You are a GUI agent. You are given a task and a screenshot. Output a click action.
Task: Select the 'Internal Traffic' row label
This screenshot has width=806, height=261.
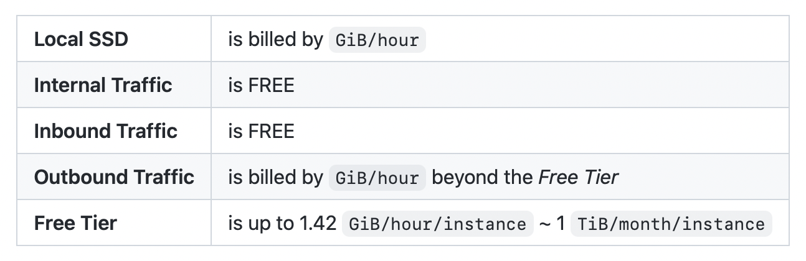103,85
